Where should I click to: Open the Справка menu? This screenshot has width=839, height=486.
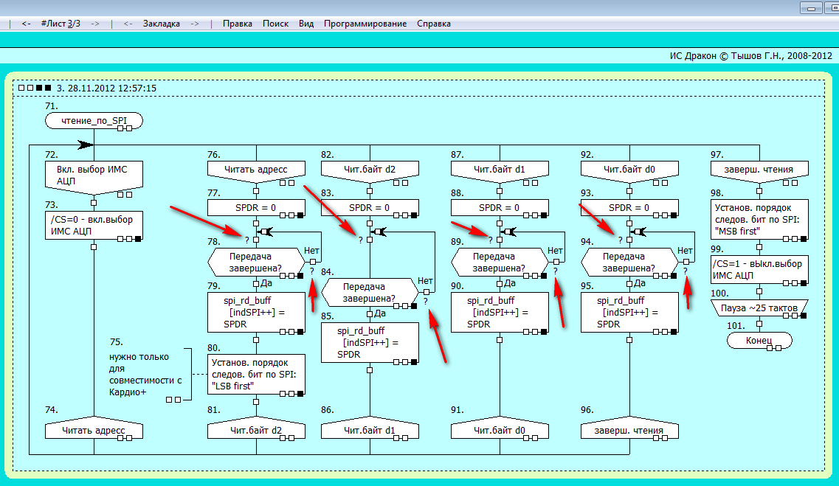(x=433, y=24)
